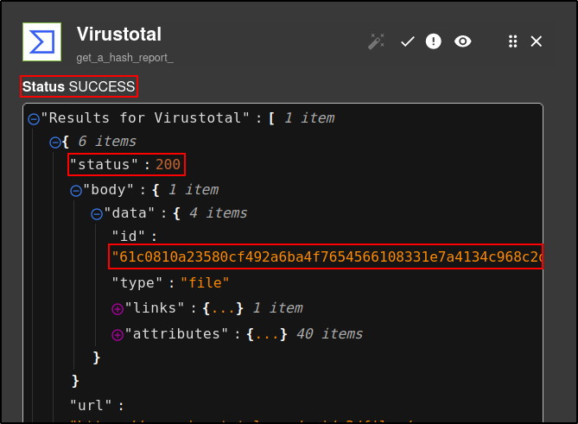Click the "id" key label
Image resolution: width=578 pixels, height=424 pixels.
coord(128,236)
